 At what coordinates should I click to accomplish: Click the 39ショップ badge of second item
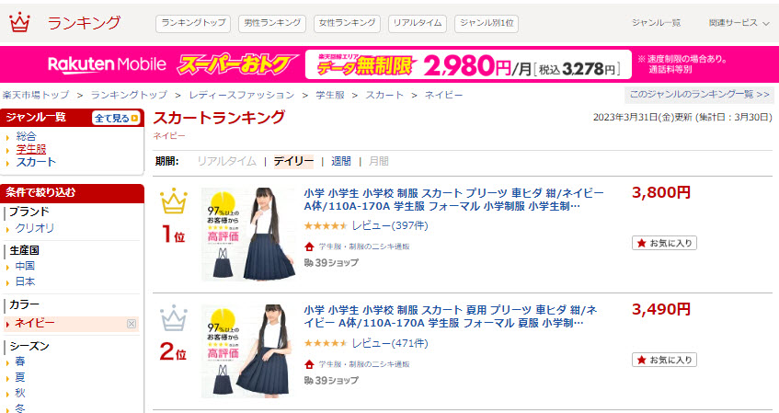(x=331, y=380)
